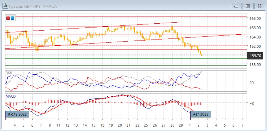
Task: Click the 164.00 price axis label
Action: [x=255, y=37]
